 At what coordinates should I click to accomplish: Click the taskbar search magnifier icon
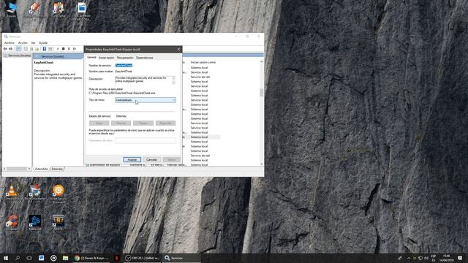[18, 258]
